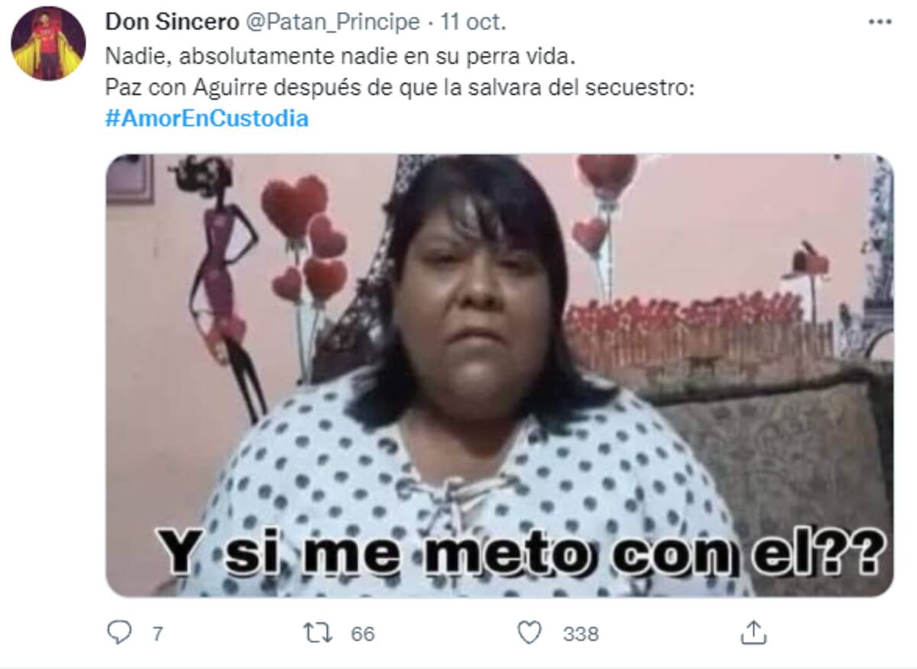
Task: Click the reply speech bubble icon
Action: (x=118, y=633)
